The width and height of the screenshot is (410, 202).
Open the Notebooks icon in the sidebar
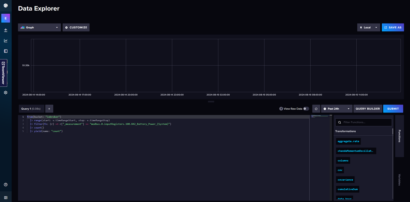6,51
